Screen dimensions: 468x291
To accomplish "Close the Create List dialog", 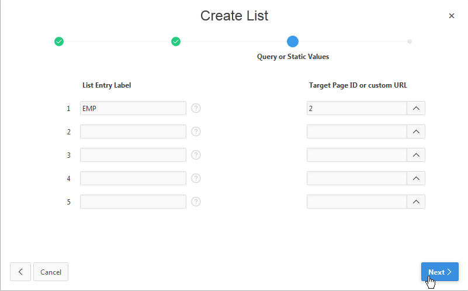I will click(451, 16).
